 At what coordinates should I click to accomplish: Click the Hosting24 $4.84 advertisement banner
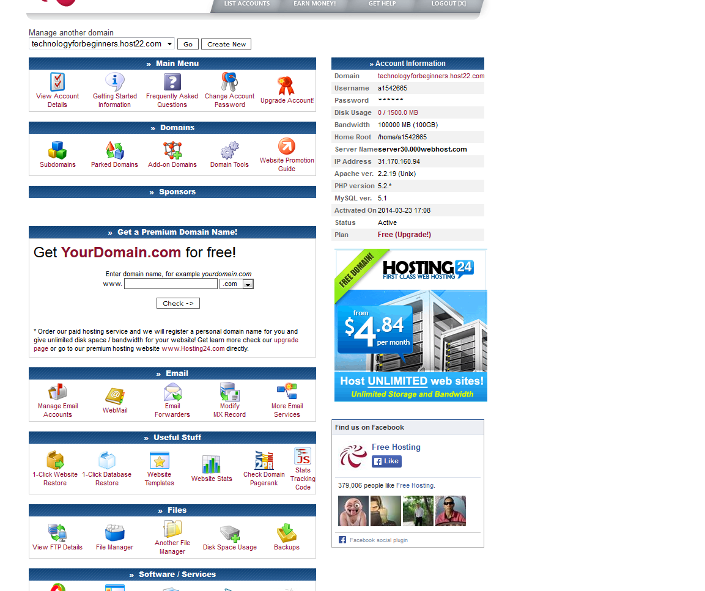[x=411, y=325]
